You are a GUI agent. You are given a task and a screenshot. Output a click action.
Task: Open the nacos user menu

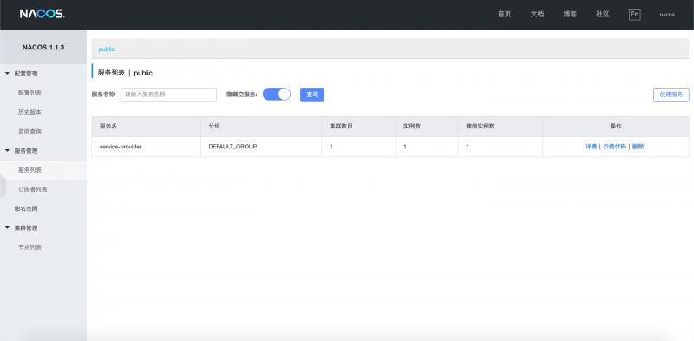pos(667,15)
